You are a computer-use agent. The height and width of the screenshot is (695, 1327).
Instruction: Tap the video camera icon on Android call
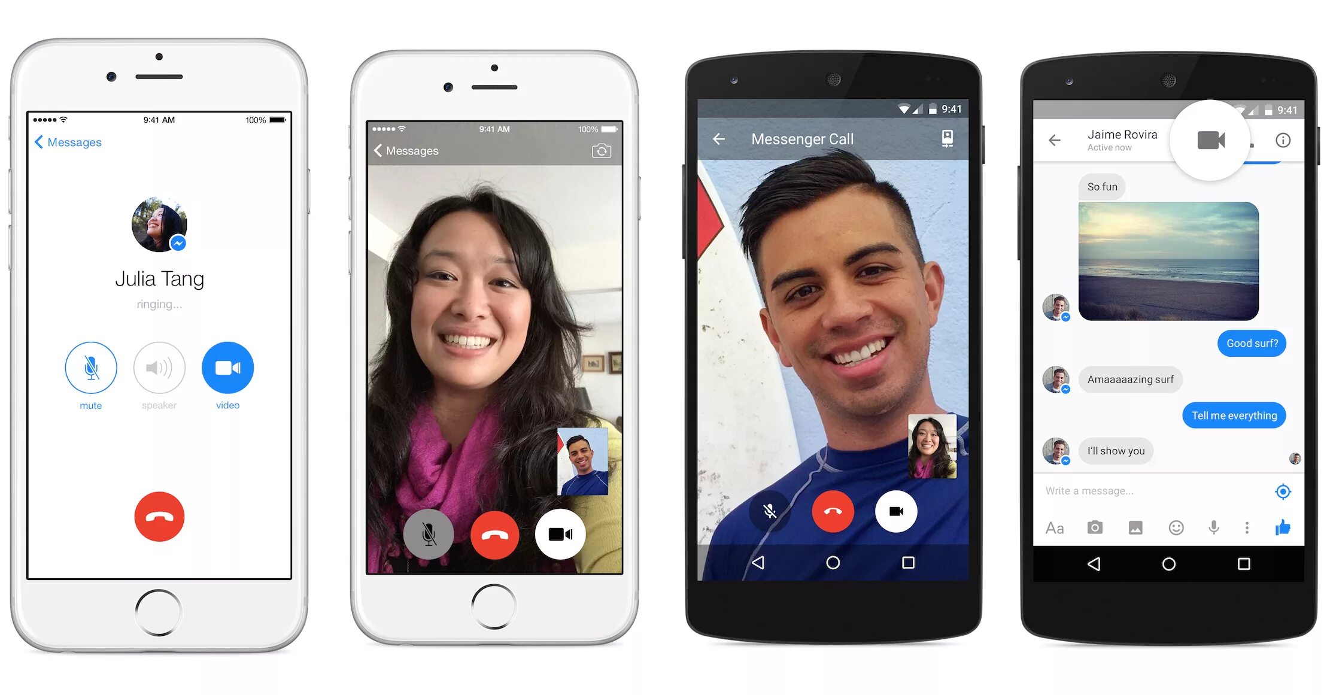898,509
